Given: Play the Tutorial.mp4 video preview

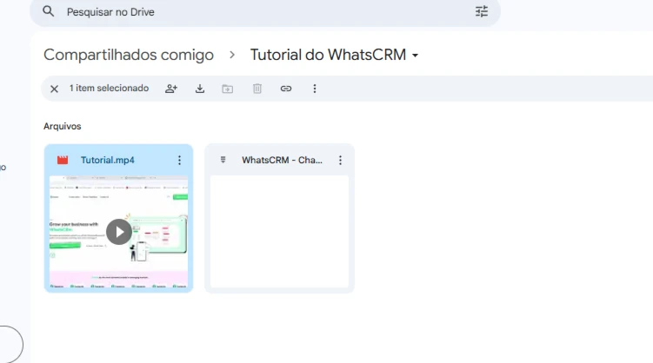Looking at the screenshot, I should 119,232.
